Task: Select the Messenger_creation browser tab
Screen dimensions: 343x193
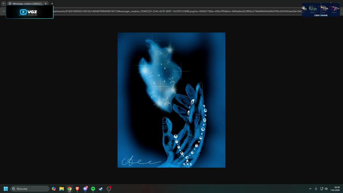Action: (27, 3)
